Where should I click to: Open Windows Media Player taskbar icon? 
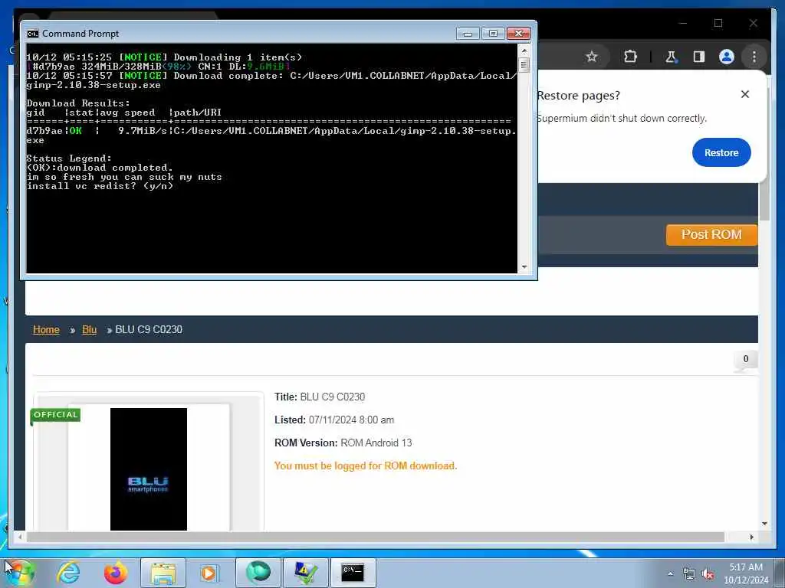tap(209, 573)
